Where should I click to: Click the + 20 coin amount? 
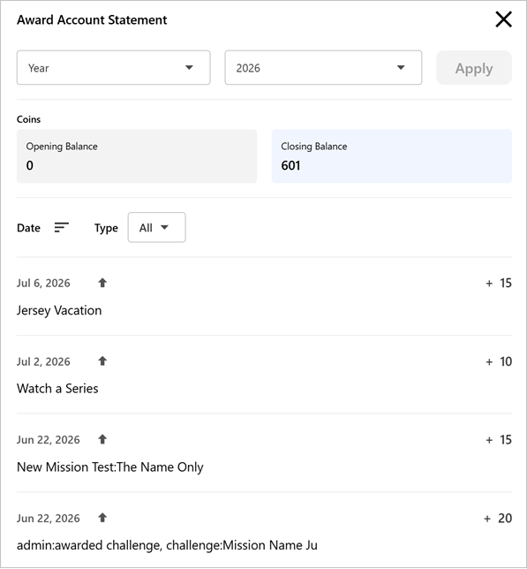[498, 518]
